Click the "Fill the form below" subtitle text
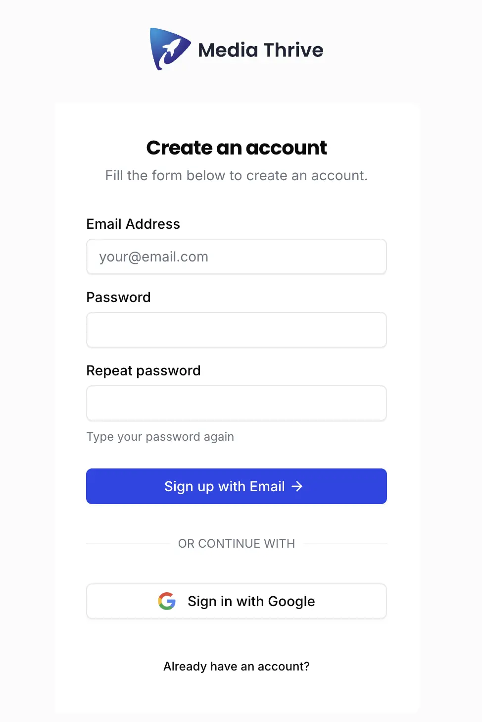Screen dimensions: 482x722 click(x=237, y=175)
